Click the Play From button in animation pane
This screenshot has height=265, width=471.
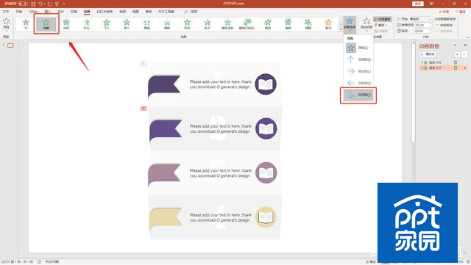[428, 54]
